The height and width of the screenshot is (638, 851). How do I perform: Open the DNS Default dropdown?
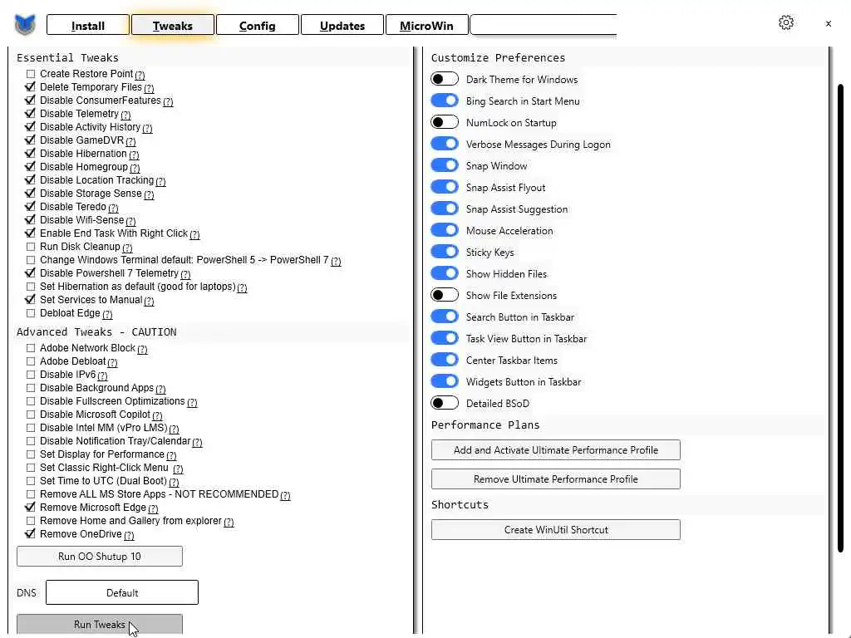tap(122, 592)
